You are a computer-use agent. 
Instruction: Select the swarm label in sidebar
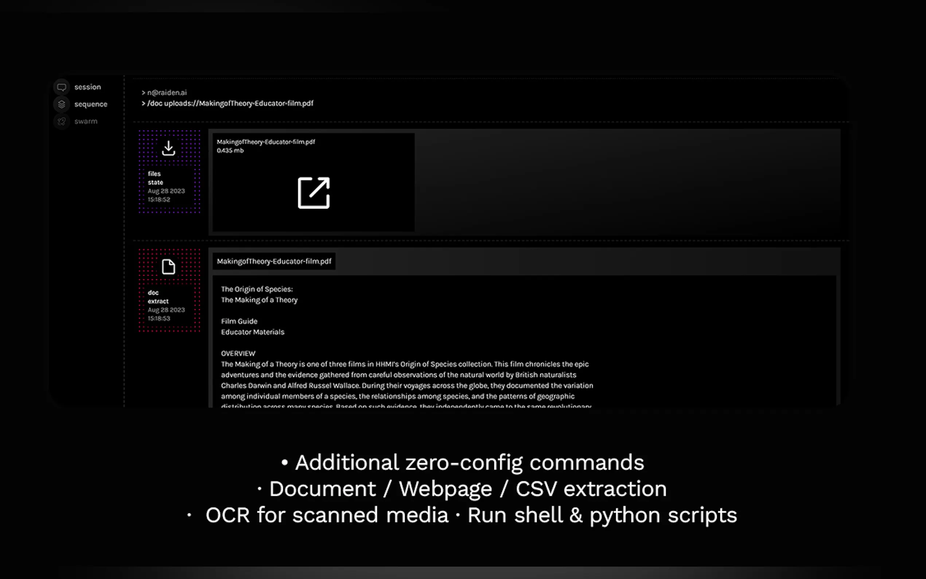86,121
